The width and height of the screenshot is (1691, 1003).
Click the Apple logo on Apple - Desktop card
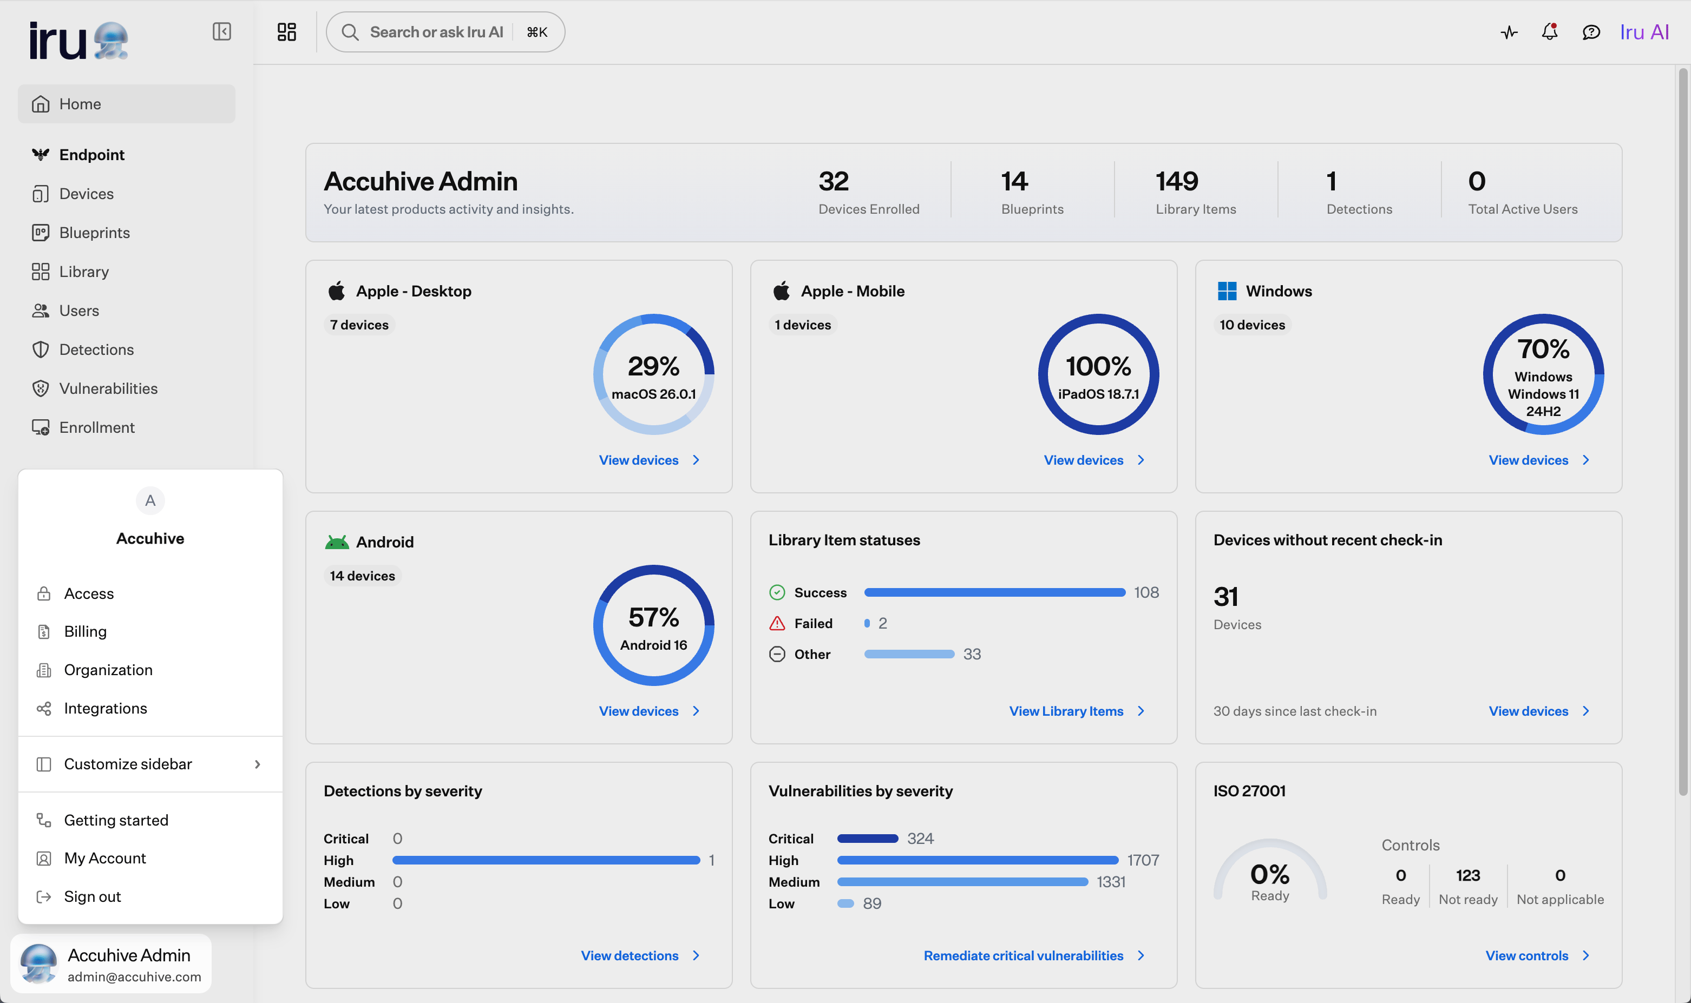(x=337, y=291)
